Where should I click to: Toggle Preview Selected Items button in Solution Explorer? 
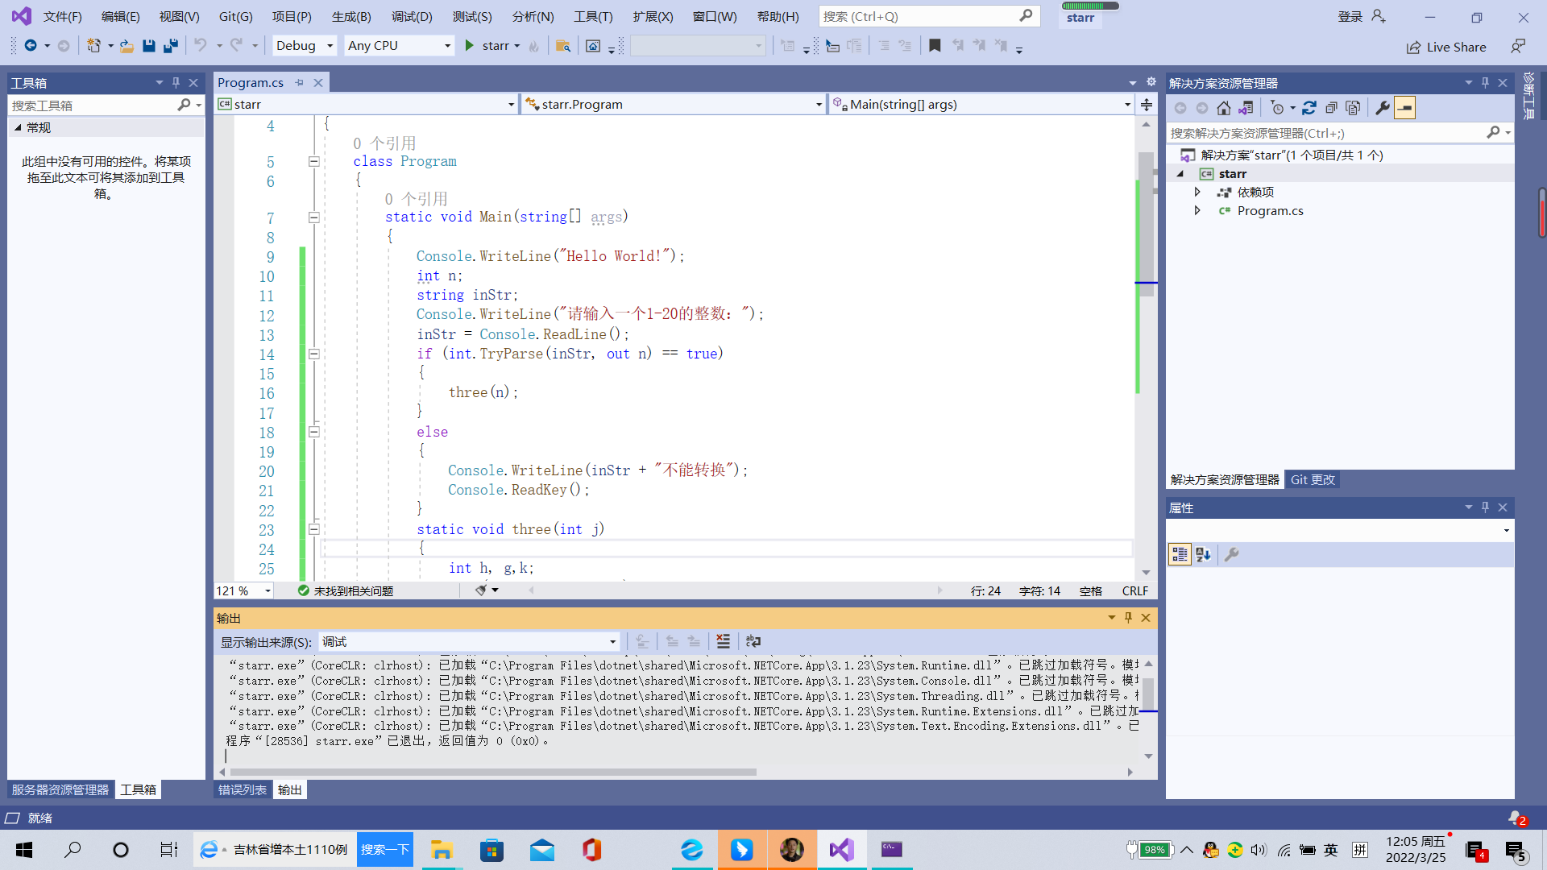coord(1404,108)
